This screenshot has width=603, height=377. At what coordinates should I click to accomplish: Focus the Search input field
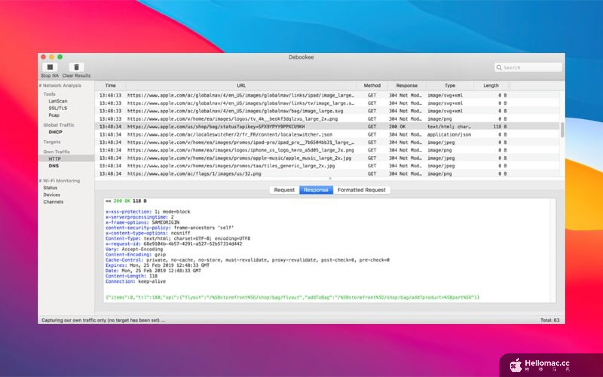point(528,67)
